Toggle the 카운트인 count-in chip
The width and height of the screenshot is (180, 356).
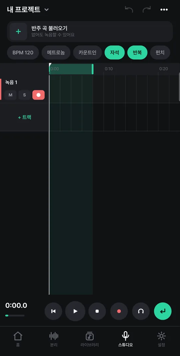coord(87,53)
